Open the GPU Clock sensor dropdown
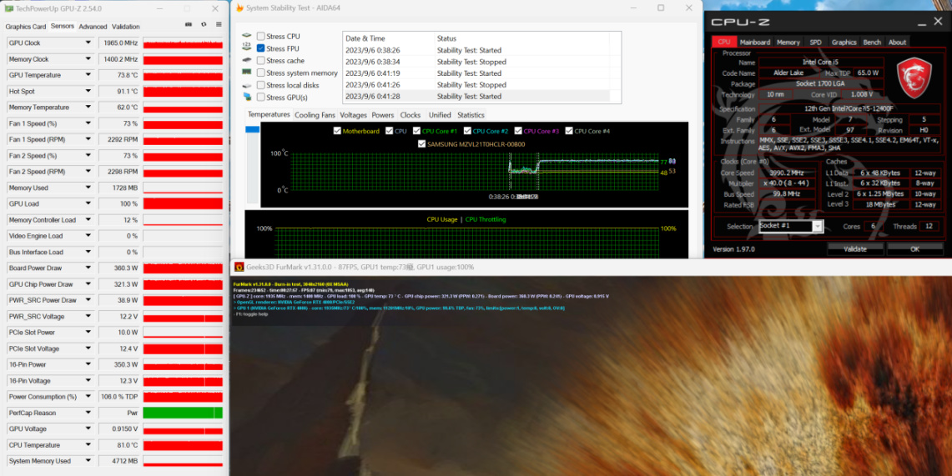The width and height of the screenshot is (952, 476). click(88, 43)
